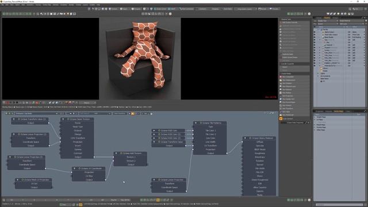Viewport: 368px width, 207px height.
Task: Open the material selector dropdown in node editor toolbar
Action: (x=36, y=114)
